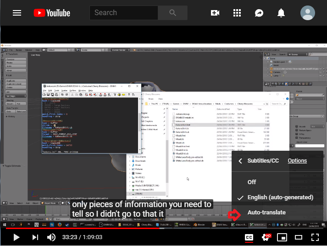Click Duplicate in Blender's Edit panel
327x246 pixels.
16,81
